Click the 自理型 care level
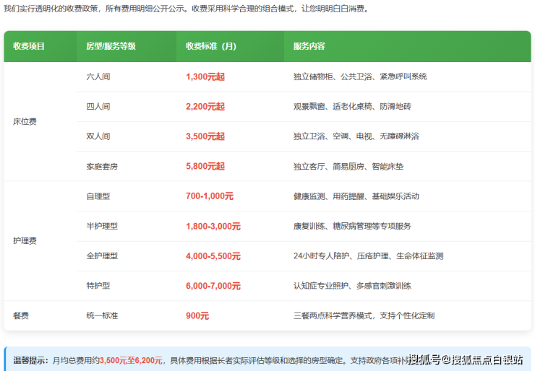 click(x=98, y=196)
